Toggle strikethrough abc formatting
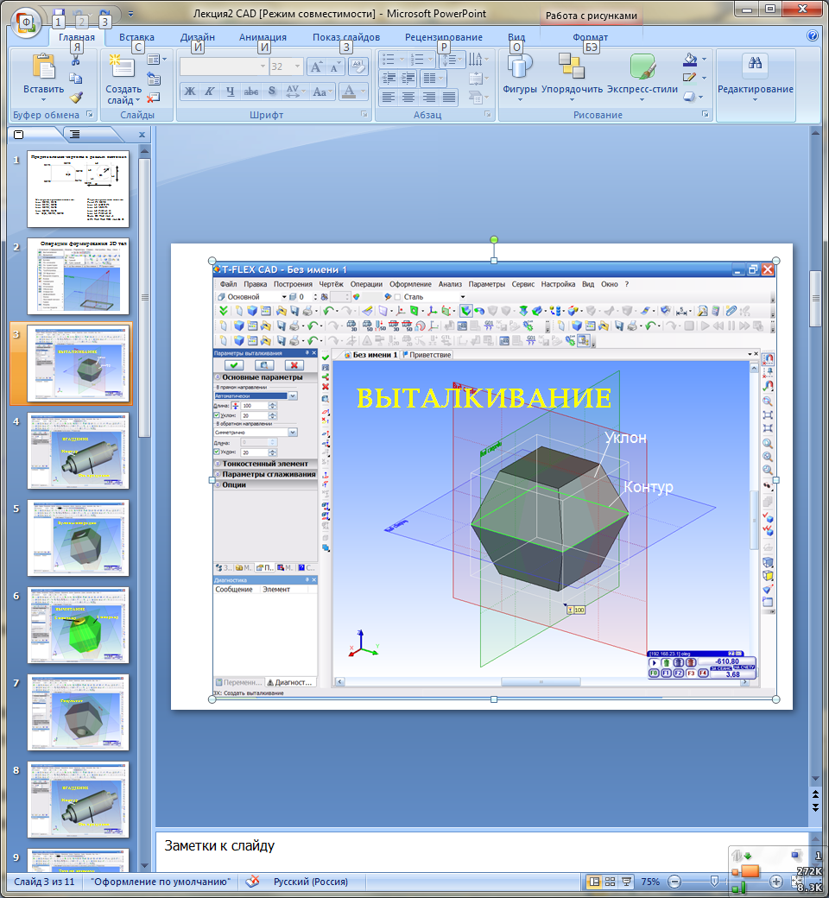 [251, 91]
